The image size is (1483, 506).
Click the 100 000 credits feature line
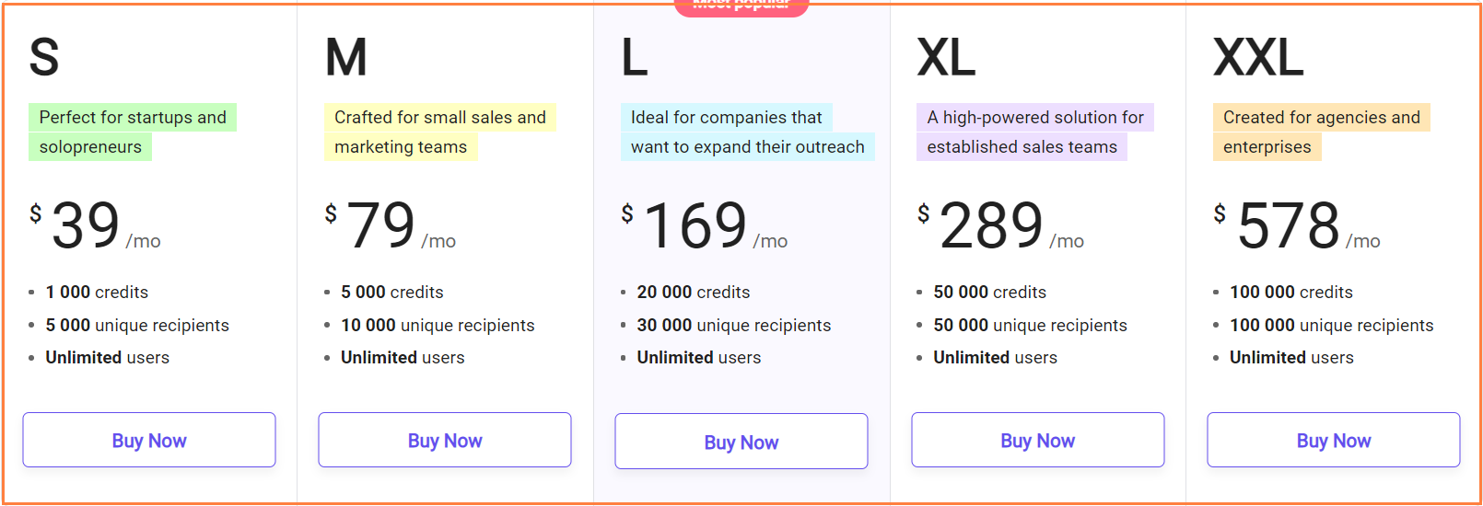pos(1290,293)
